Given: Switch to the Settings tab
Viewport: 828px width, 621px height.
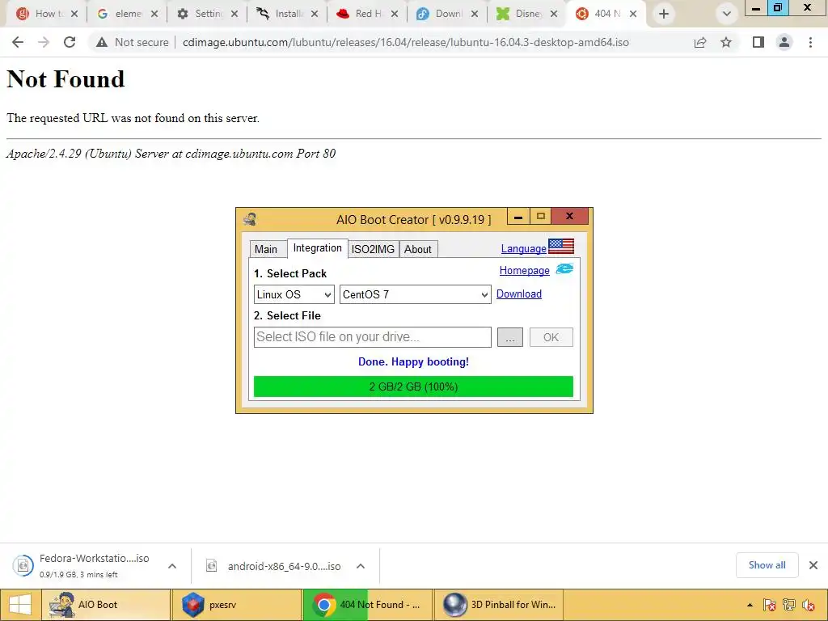Looking at the screenshot, I should click(207, 14).
